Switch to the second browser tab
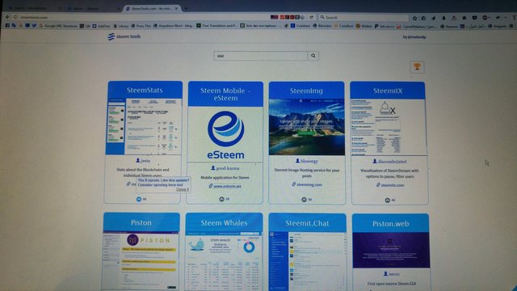The image size is (517, 291). [x=92, y=8]
